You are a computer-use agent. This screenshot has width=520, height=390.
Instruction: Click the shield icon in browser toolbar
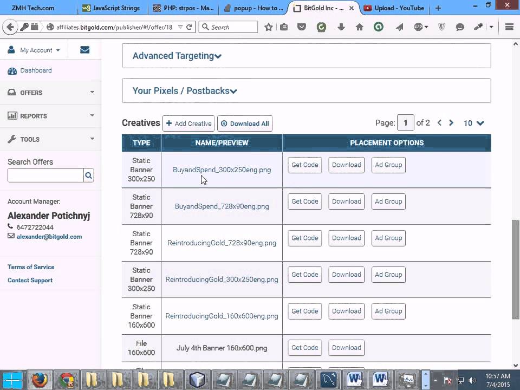pyautogui.click(x=442, y=27)
